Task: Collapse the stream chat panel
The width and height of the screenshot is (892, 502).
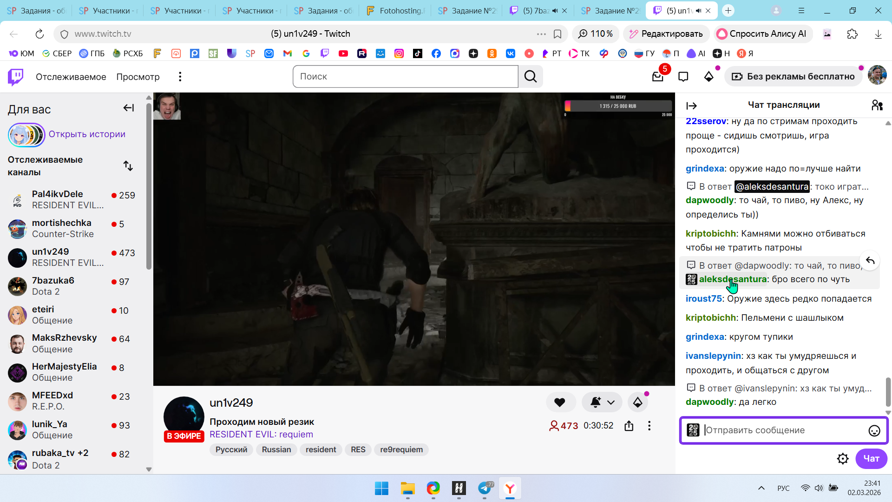Action: click(691, 106)
